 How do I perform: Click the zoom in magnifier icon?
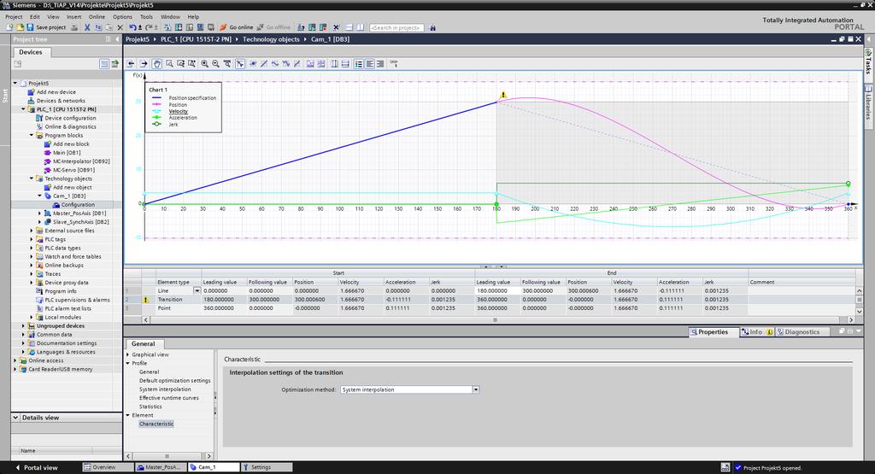[205, 63]
